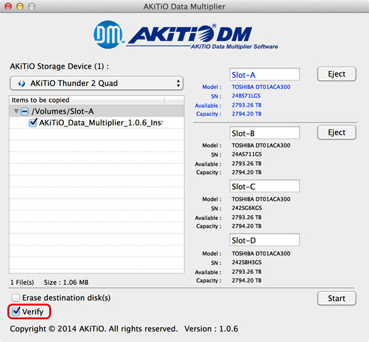Click the Slot-D name field
Viewport: 369px width, 342px height.
click(x=264, y=239)
